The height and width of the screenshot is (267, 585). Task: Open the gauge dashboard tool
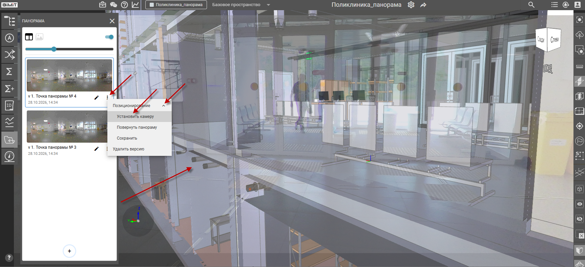(x=9, y=157)
